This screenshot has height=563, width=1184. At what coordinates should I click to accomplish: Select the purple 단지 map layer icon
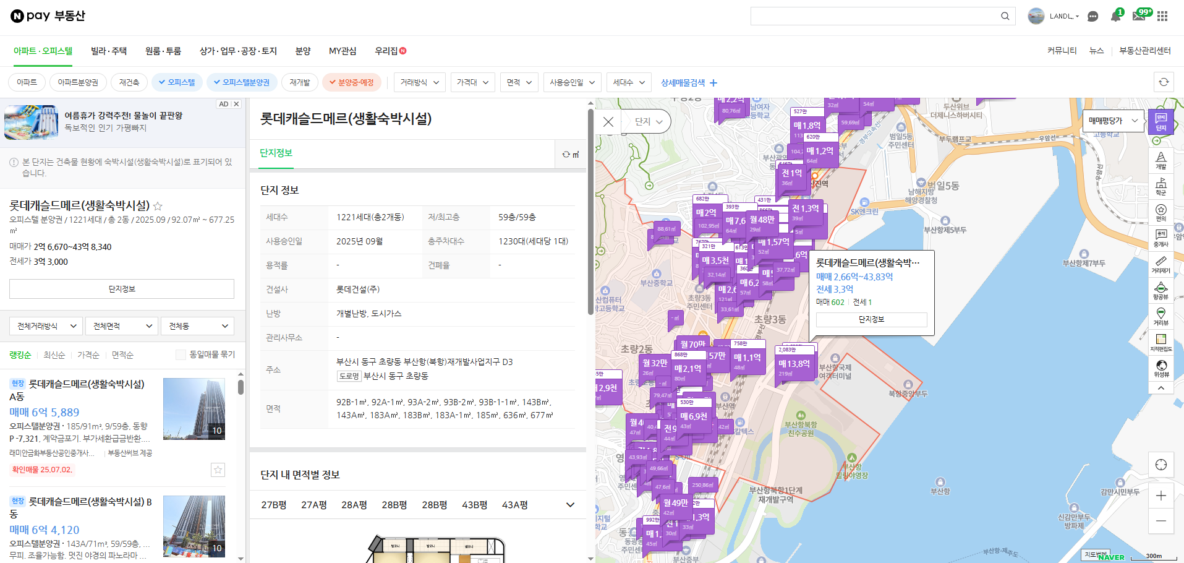pyautogui.click(x=1161, y=122)
